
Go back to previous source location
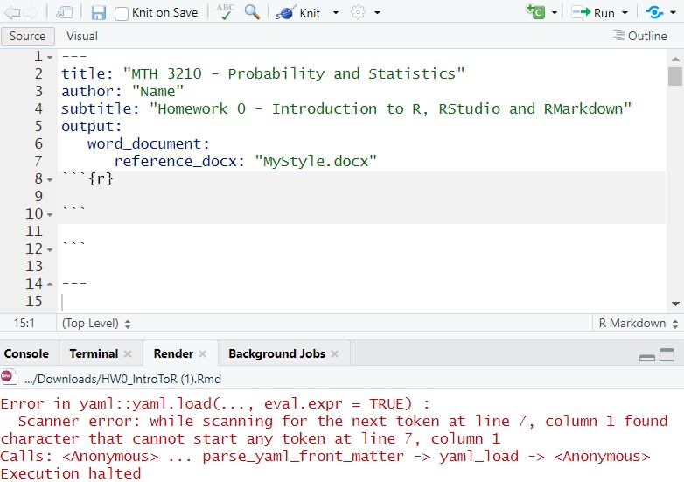[11, 12]
